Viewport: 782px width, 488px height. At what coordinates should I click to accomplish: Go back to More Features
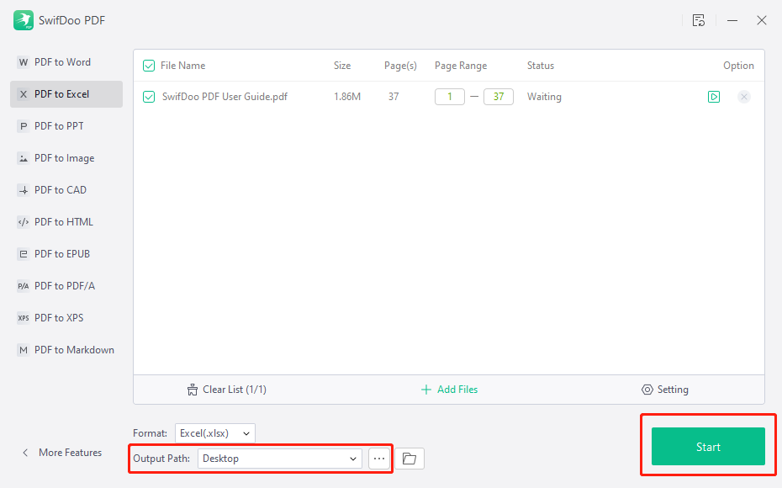pos(62,453)
